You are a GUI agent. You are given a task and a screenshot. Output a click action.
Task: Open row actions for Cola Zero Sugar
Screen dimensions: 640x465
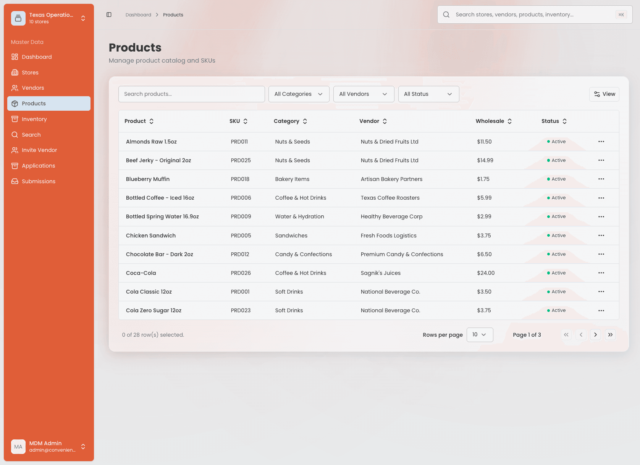(601, 310)
